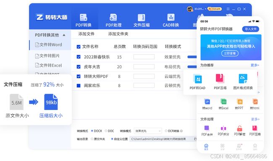Tap 更多> link beside 为你推荐

(255, 65)
